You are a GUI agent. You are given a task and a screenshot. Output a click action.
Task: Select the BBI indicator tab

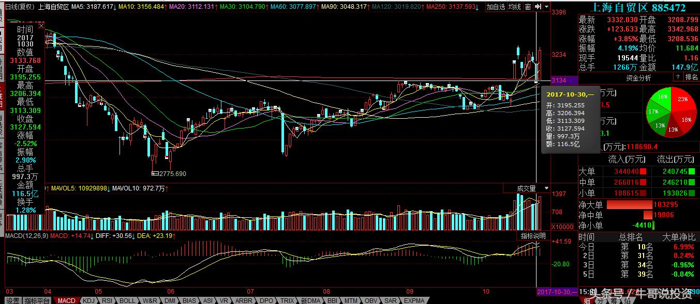click(x=332, y=300)
